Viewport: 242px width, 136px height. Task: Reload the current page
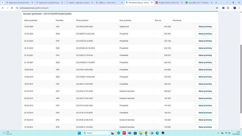pyautogui.click(x=12, y=8)
